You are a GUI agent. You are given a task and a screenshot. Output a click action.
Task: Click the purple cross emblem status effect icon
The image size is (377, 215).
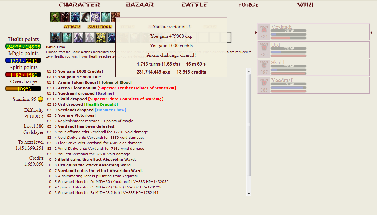95,17
